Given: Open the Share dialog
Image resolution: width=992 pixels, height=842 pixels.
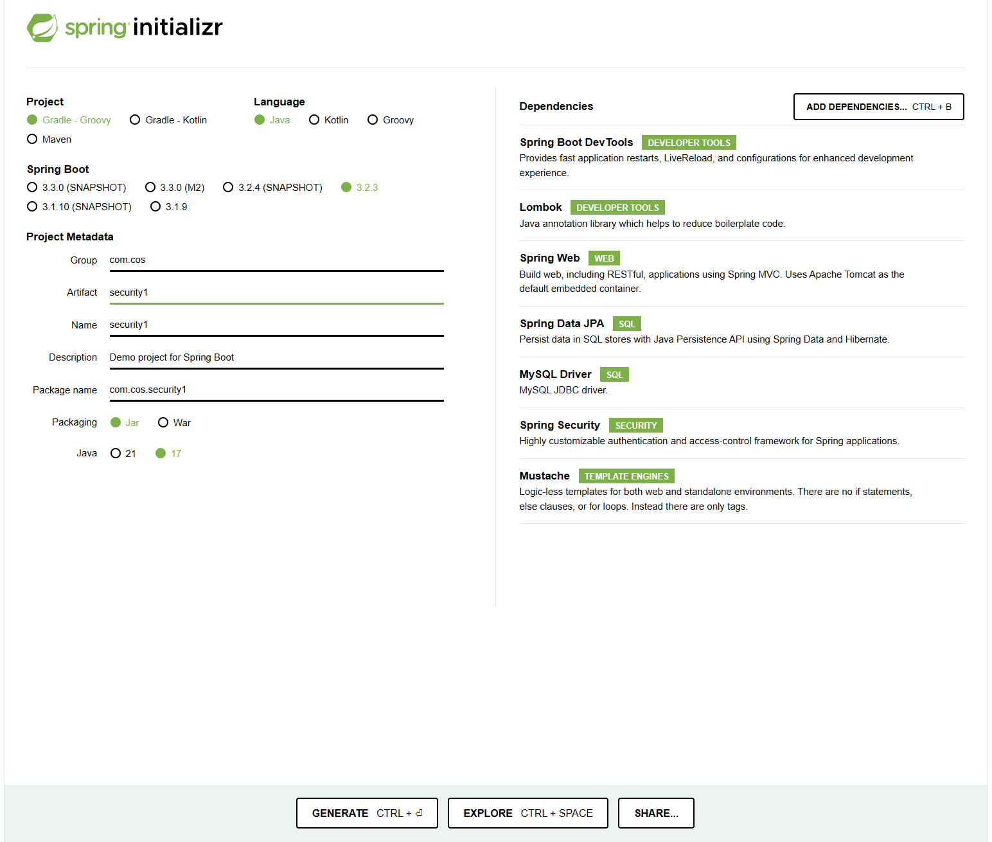Looking at the screenshot, I should (656, 813).
